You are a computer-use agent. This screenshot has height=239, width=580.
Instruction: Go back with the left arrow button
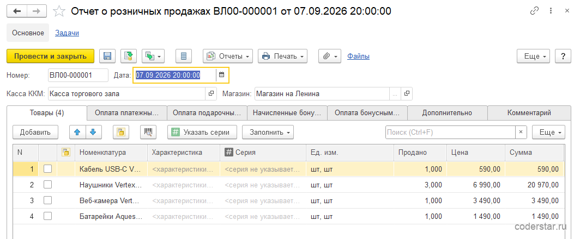click(x=17, y=11)
